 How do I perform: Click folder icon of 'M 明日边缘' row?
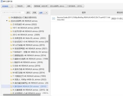pyautogui.click(x=11, y=73)
